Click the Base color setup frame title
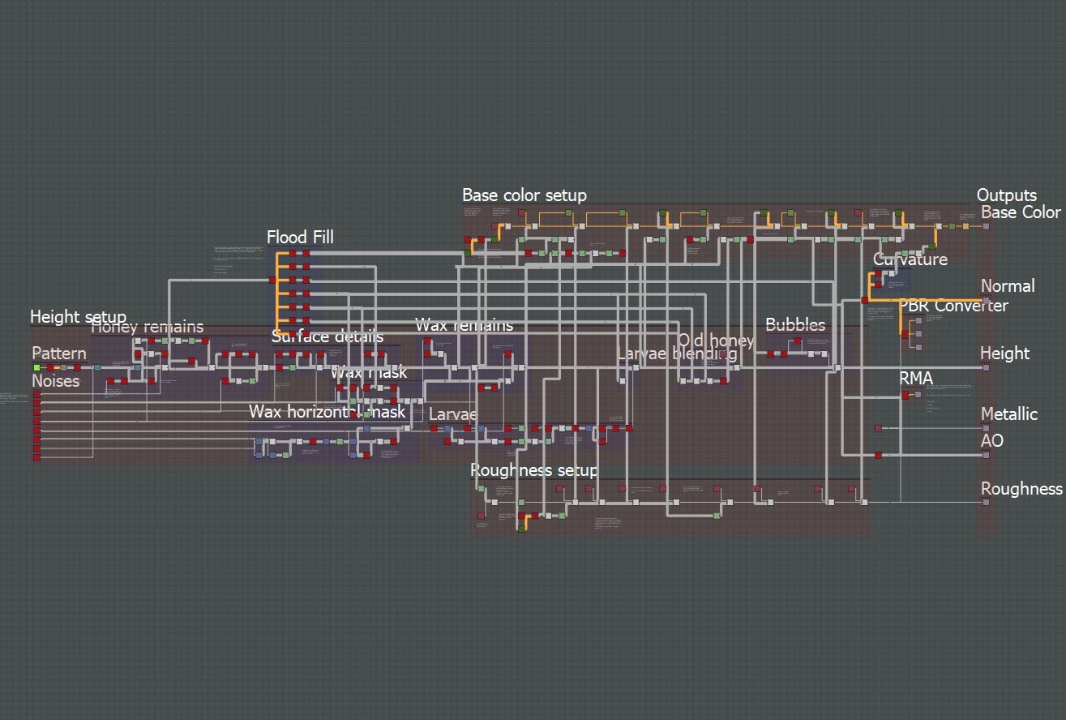 coord(524,195)
